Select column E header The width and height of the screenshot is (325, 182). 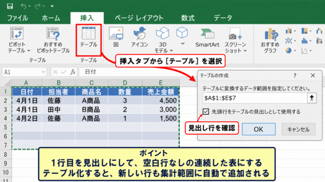(x=160, y=83)
